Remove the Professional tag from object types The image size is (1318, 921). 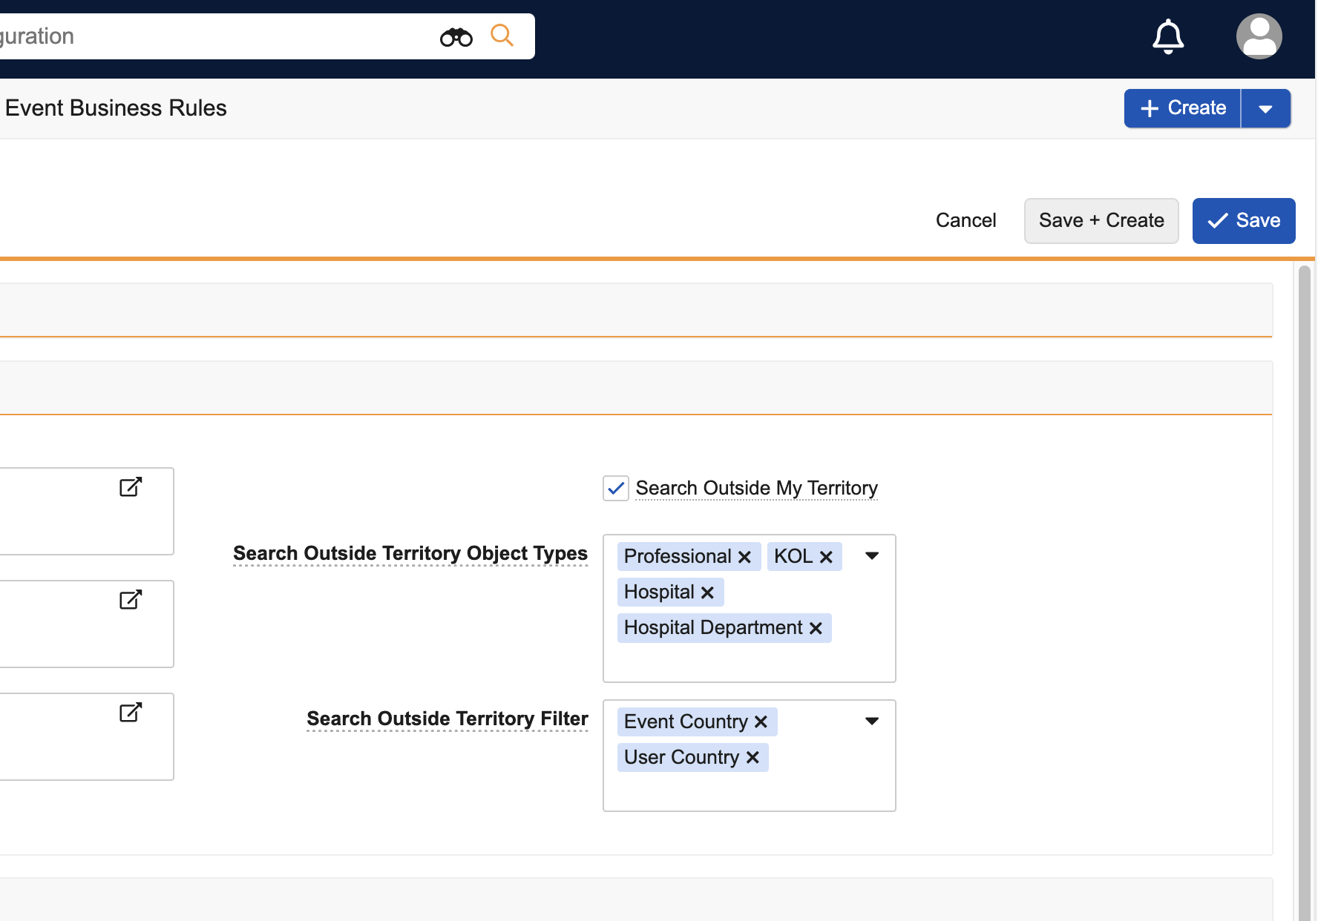tap(744, 557)
